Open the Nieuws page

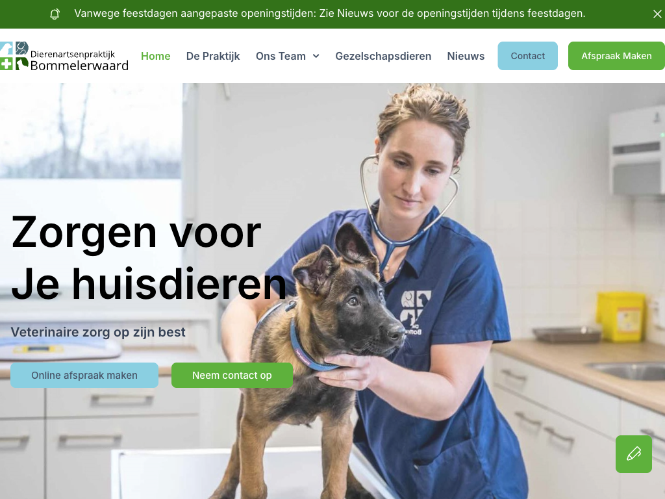click(x=466, y=56)
